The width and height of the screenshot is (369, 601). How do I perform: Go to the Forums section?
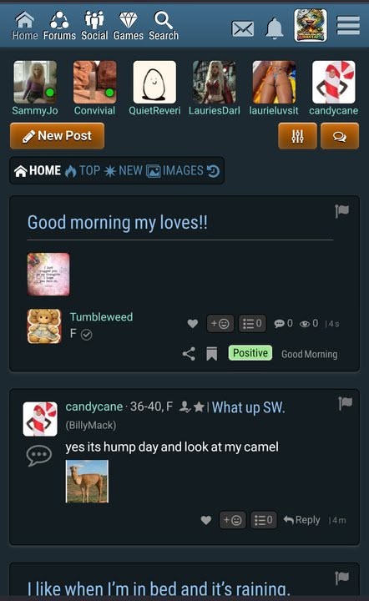point(59,26)
